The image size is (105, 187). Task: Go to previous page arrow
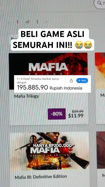(9, 22)
